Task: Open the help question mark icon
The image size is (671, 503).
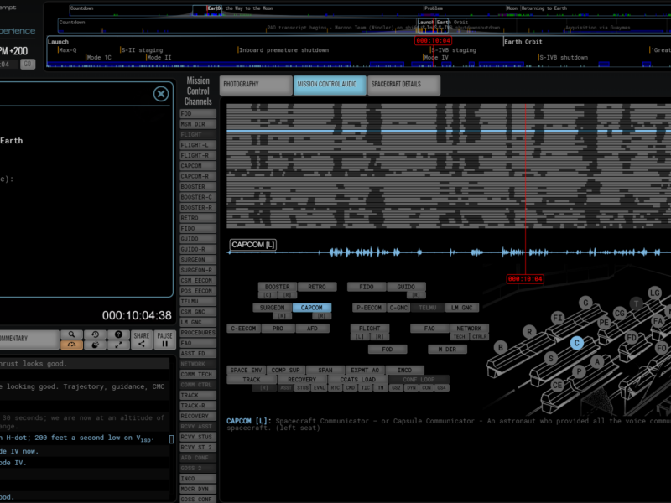Action: click(x=118, y=334)
